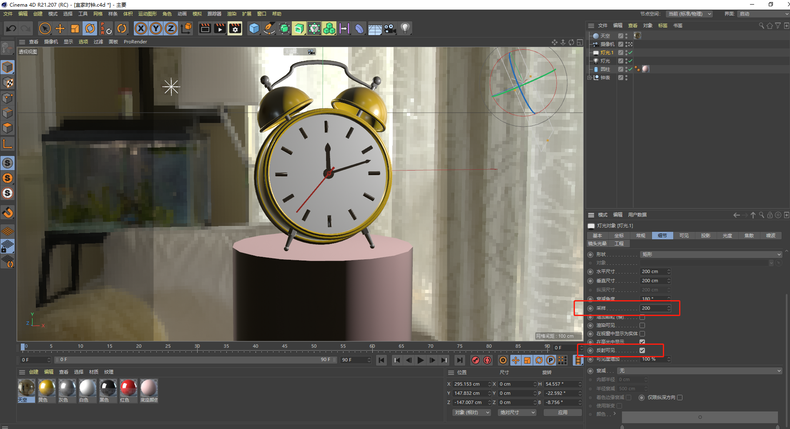Toggle the Parameter keyframe P icon

pyautogui.click(x=551, y=360)
